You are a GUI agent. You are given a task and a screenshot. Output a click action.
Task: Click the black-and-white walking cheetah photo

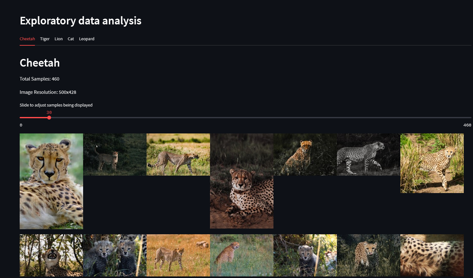click(369, 154)
